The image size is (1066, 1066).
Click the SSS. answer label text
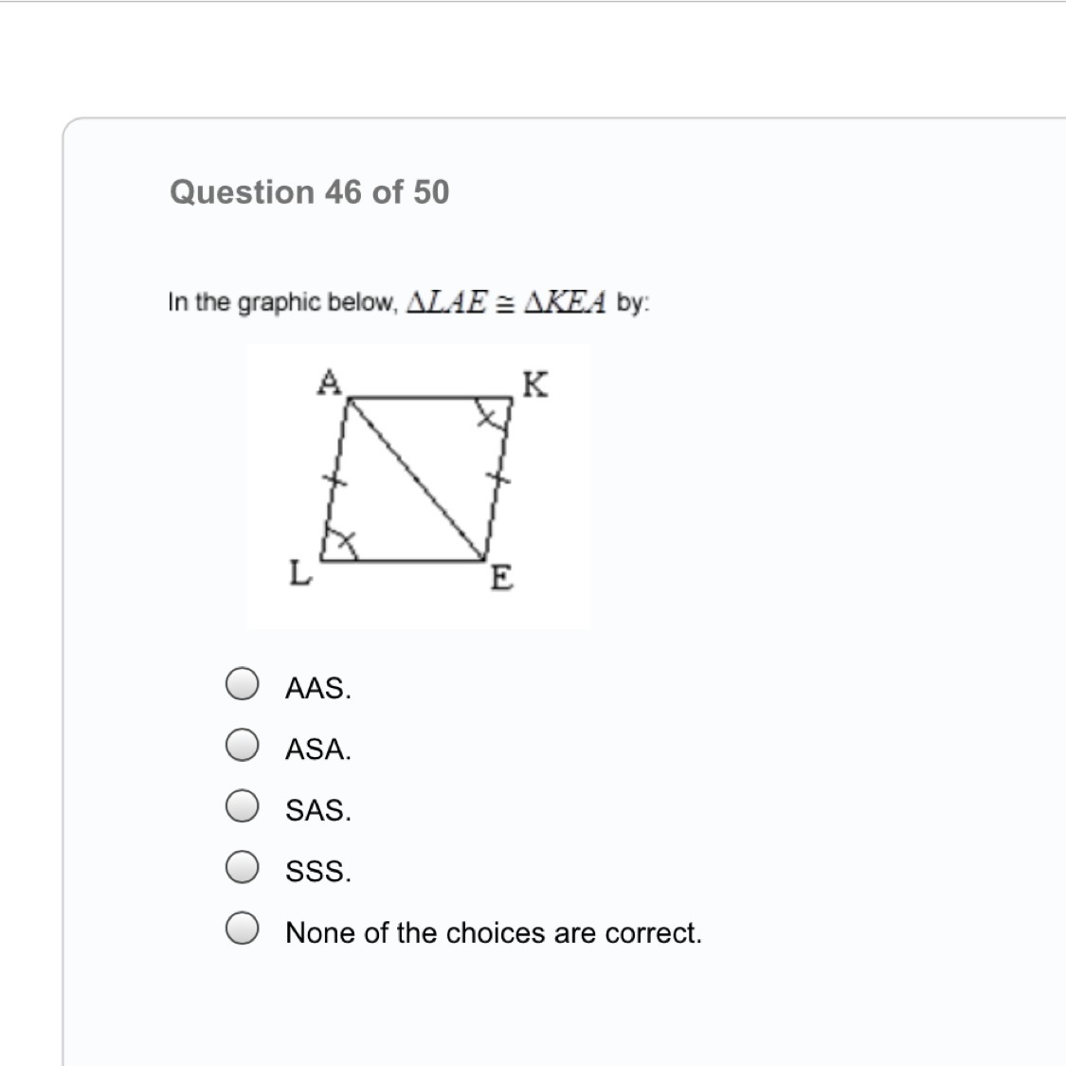click(318, 871)
